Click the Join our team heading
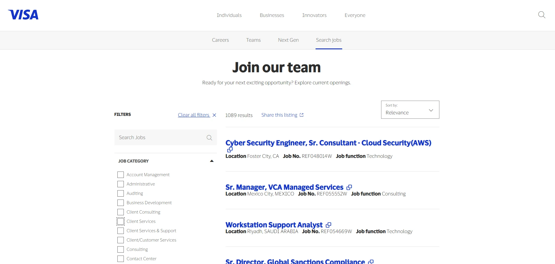 pos(277,67)
